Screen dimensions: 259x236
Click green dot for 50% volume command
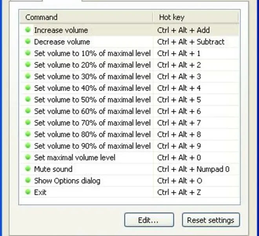coord(28,100)
